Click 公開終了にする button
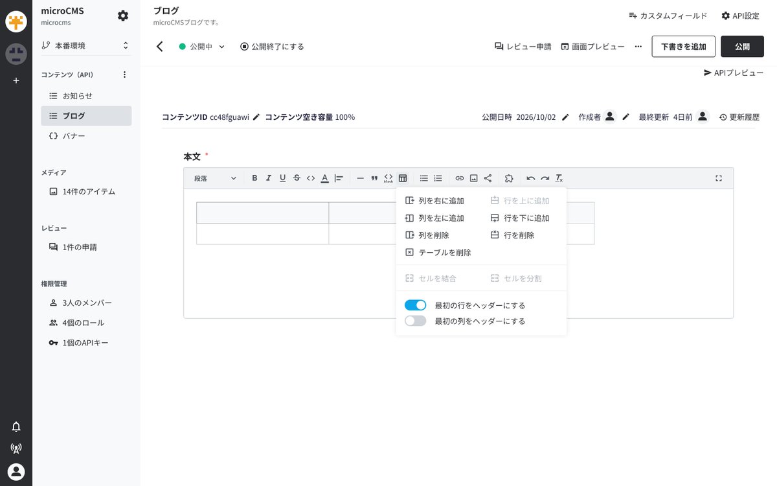777x486 pixels. tap(272, 47)
